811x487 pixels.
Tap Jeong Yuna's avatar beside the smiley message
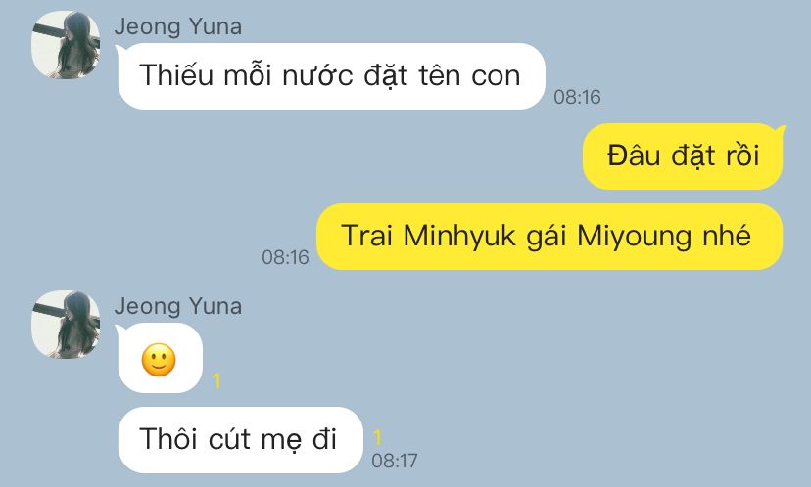66,325
